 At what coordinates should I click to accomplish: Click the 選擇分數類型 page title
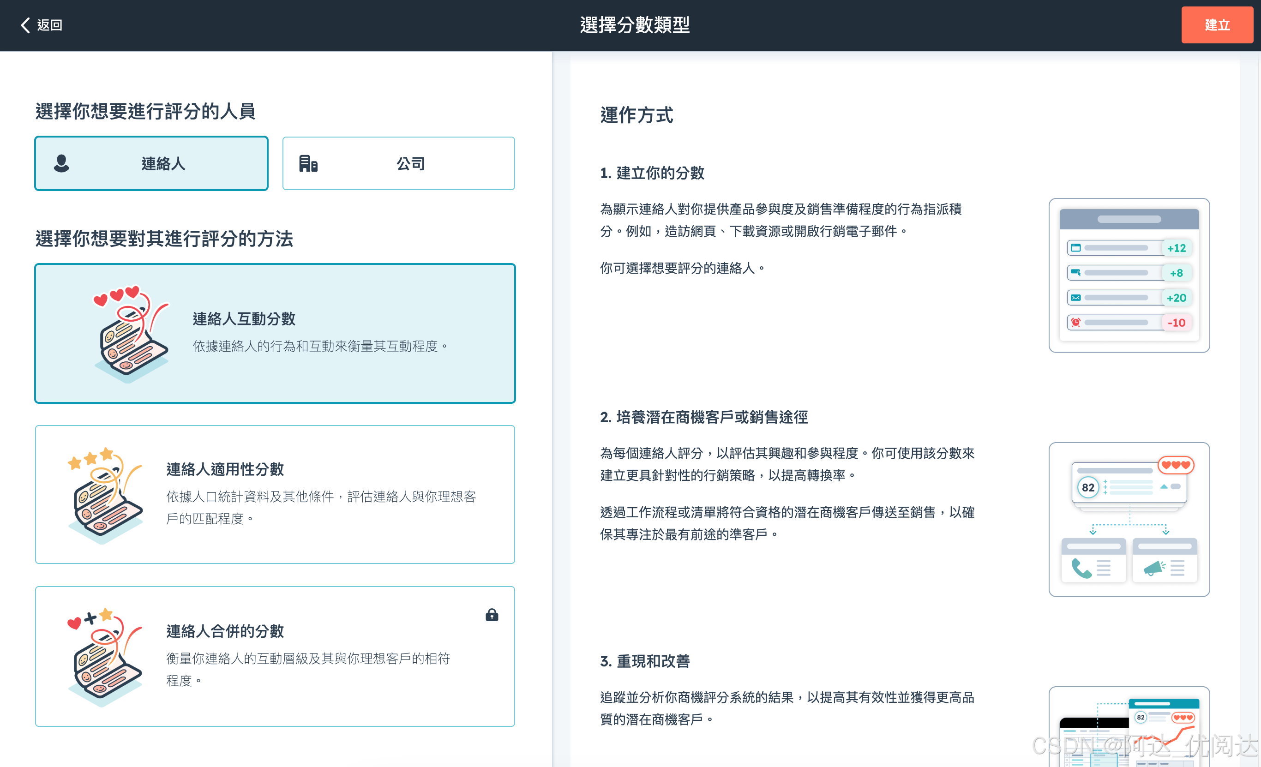point(635,24)
